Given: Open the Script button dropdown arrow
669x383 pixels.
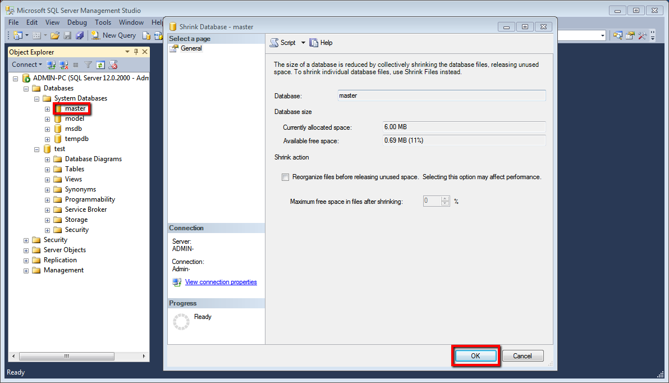Looking at the screenshot, I should click(303, 42).
